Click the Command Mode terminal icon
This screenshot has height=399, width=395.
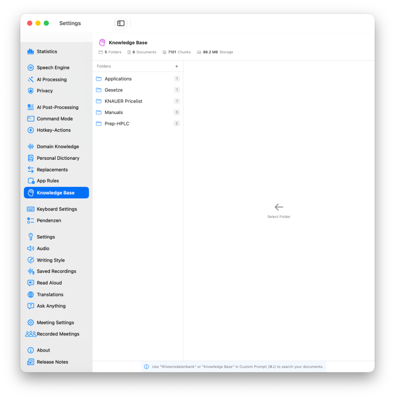pos(30,119)
